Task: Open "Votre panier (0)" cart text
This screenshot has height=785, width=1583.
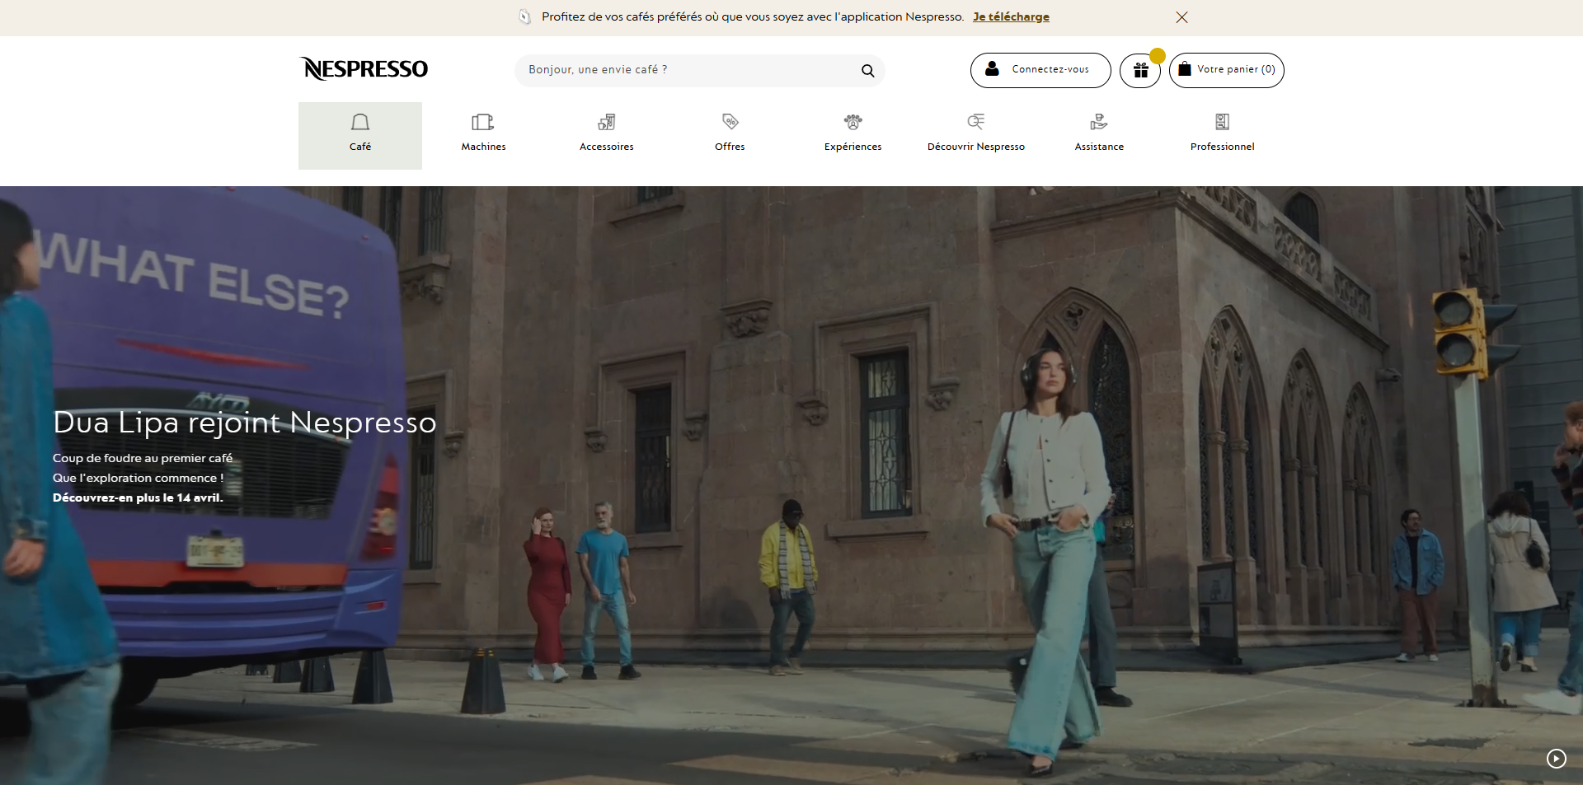Action: click(1236, 69)
